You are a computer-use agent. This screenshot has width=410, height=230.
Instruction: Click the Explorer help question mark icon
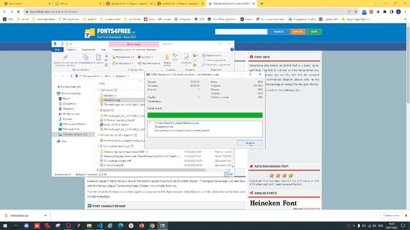pyautogui.click(x=232, y=49)
